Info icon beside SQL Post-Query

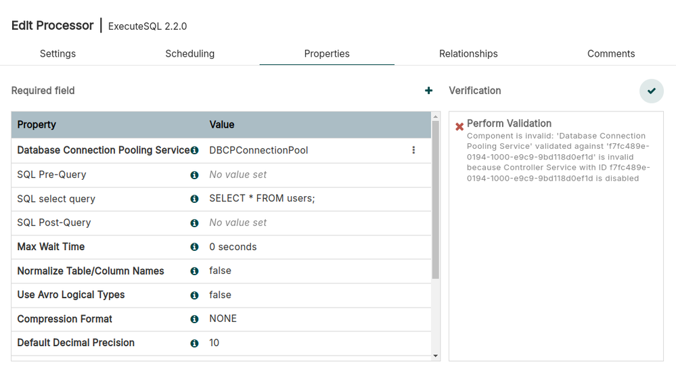click(x=194, y=223)
